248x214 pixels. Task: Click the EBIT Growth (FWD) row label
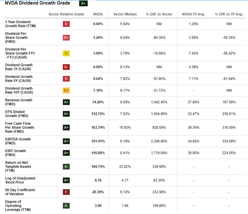15,153
